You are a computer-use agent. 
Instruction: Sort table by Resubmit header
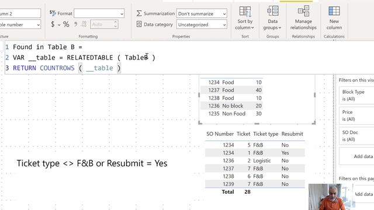click(292, 134)
